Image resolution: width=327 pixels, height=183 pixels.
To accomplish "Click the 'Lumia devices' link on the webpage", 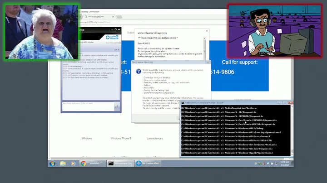I will [155, 138].
